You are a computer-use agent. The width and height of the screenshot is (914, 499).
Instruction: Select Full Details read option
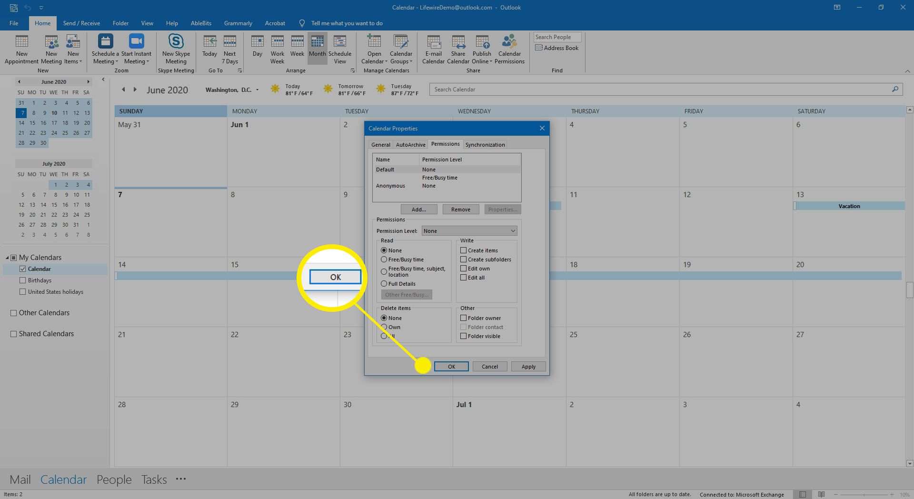pos(384,284)
